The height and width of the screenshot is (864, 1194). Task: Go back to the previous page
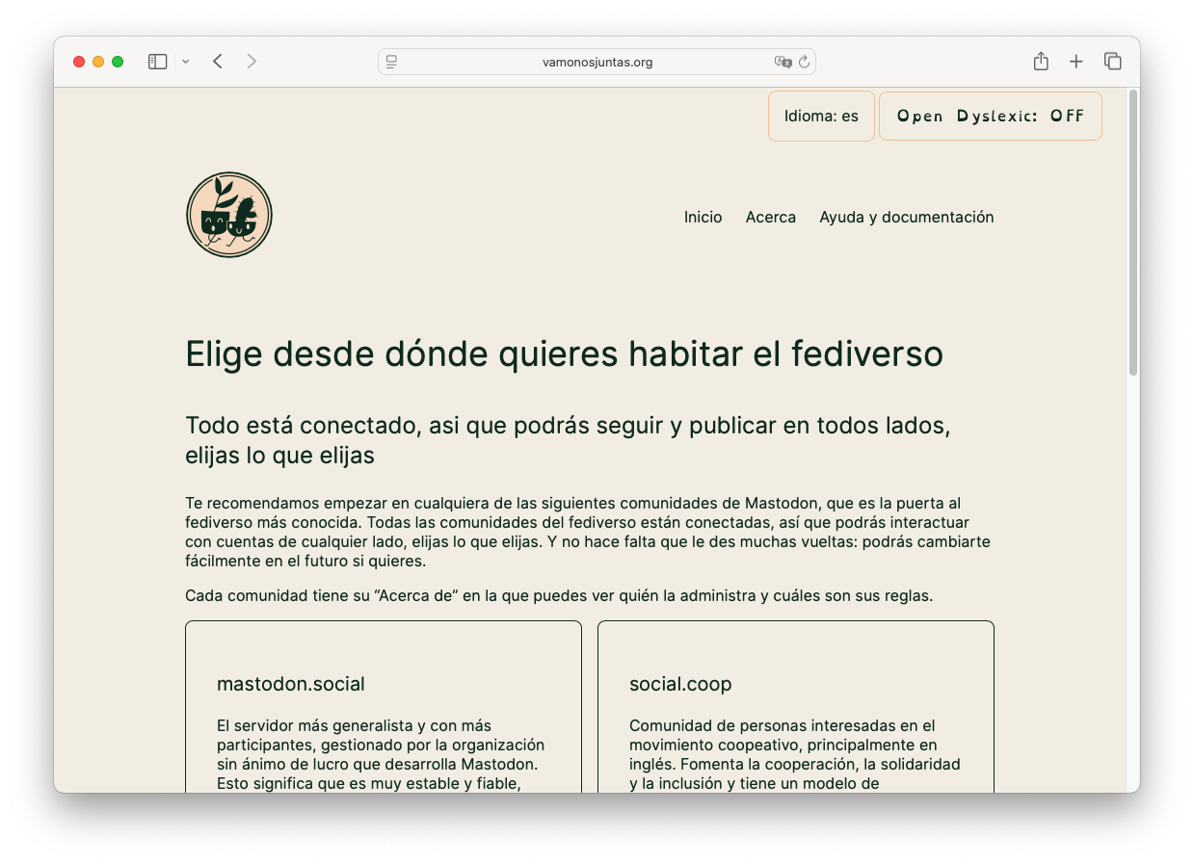[218, 62]
